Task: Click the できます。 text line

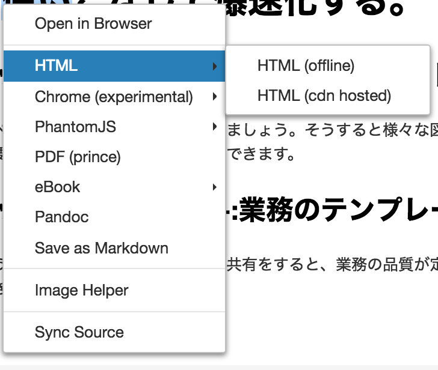Action: (261, 154)
